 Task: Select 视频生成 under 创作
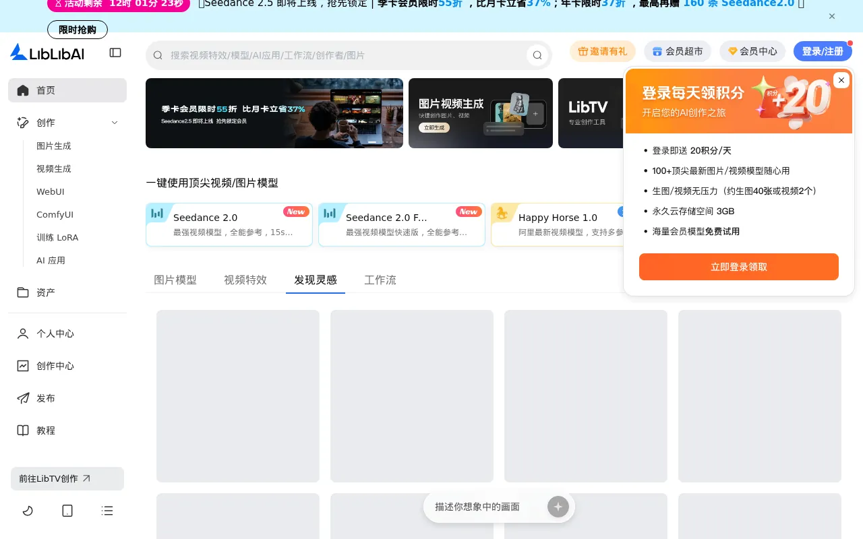pyautogui.click(x=54, y=169)
